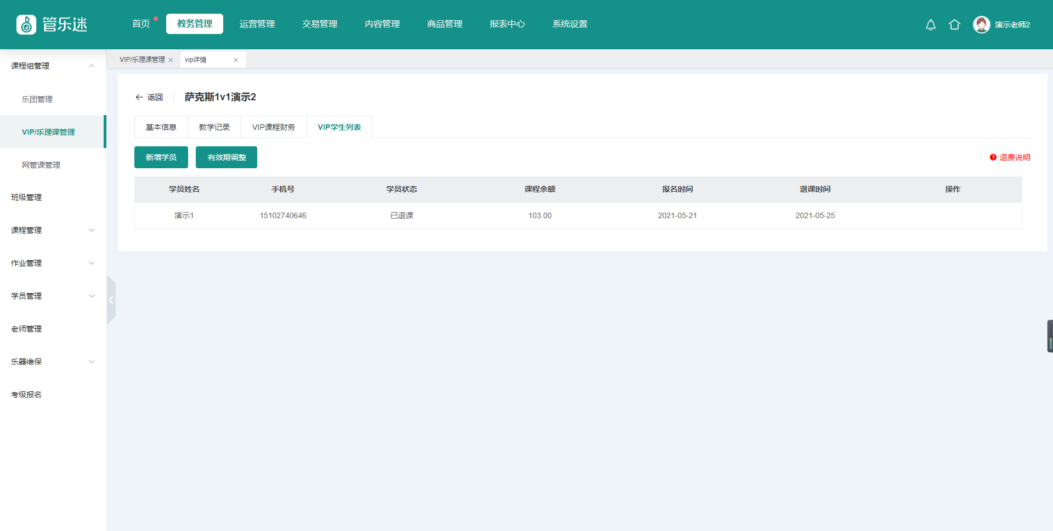Click the 管乐迷 logo icon
The height and width of the screenshot is (531, 1053).
(x=26, y=25)
